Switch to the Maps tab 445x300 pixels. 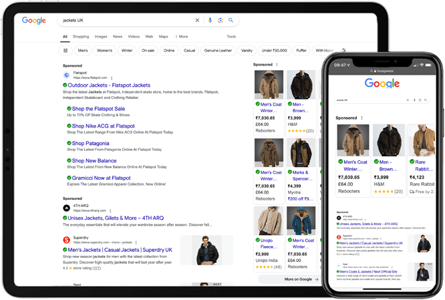(x=163, y=37)
